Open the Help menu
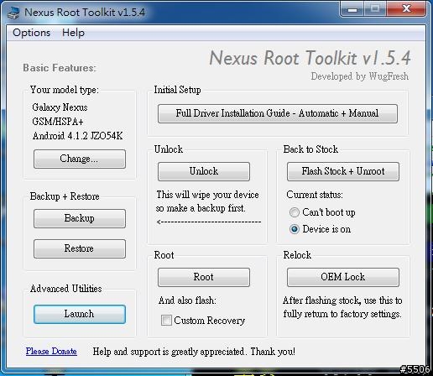The width and height of the screenshot is (433, 376). (73, 33)
